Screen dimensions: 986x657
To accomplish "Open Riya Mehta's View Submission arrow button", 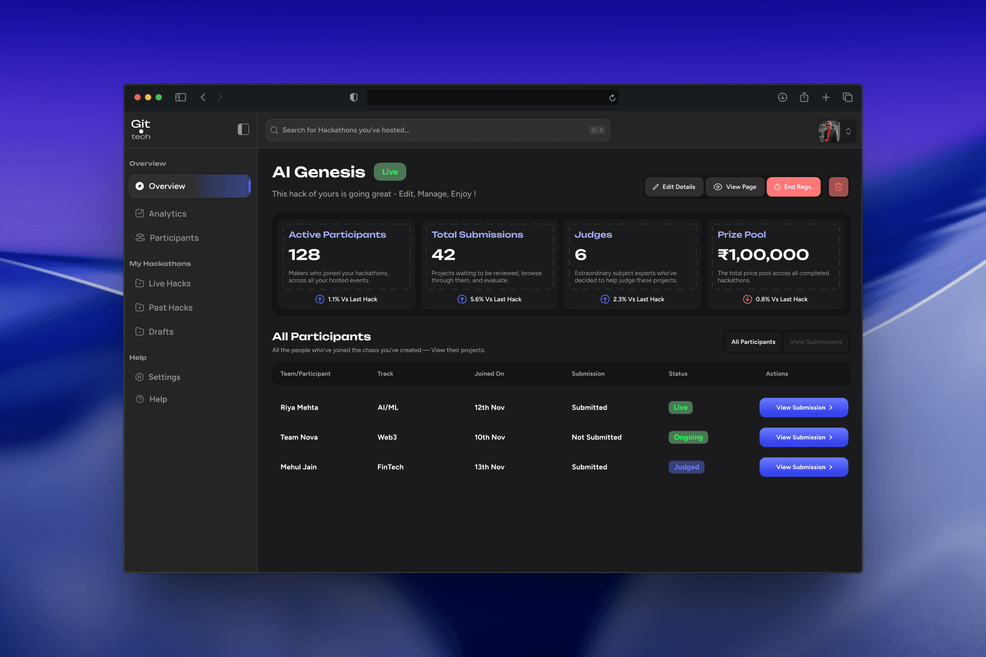I will point(804,408).
